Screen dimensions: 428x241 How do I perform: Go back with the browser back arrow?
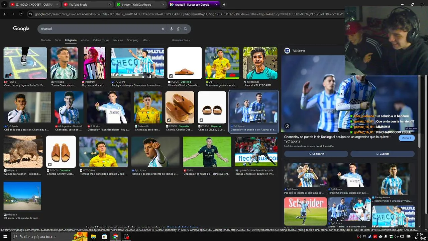[5, 14]
